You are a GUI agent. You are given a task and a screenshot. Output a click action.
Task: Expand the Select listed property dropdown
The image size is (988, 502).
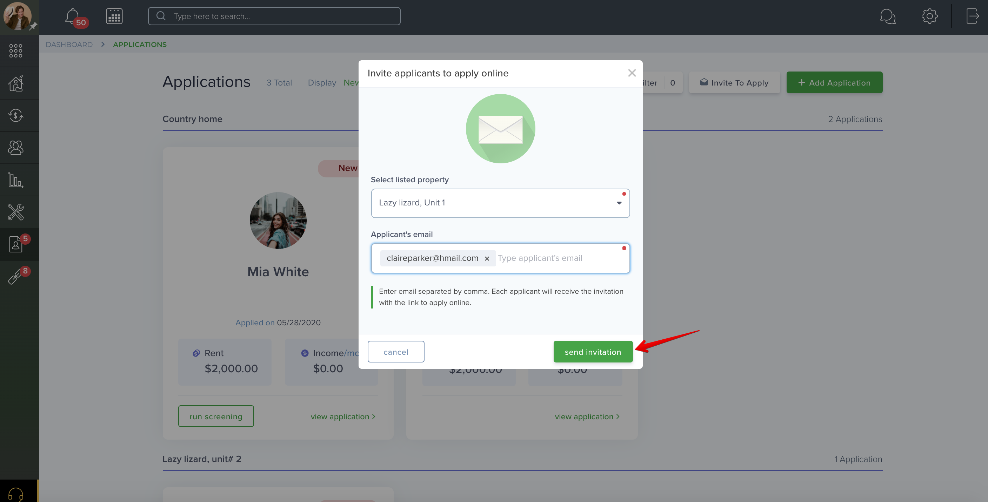(500, 203)
